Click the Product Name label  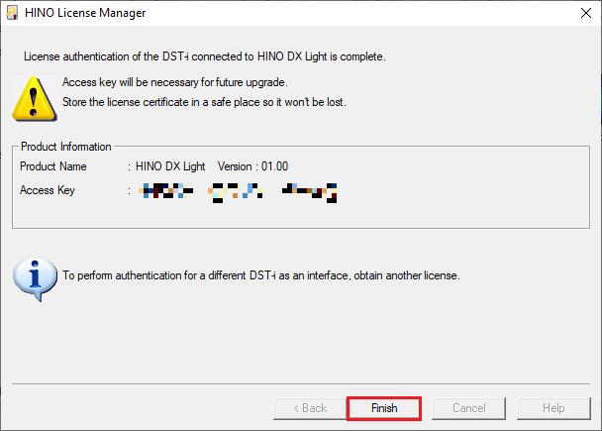[x=53, y=166]
